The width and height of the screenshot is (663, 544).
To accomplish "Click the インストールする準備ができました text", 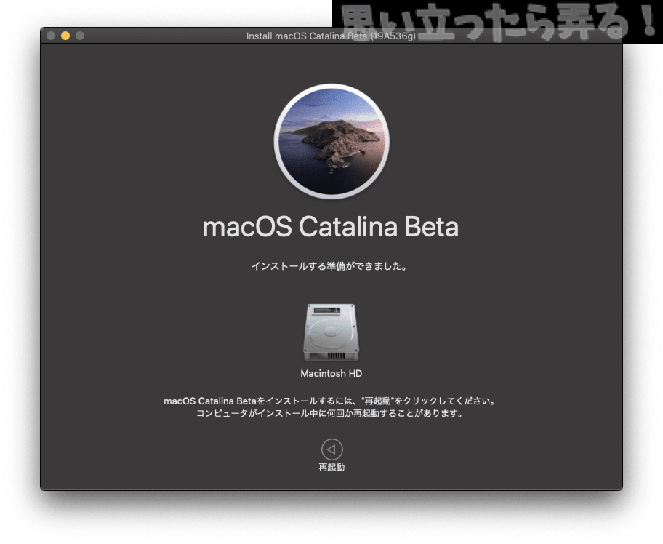I will [329, 266].
